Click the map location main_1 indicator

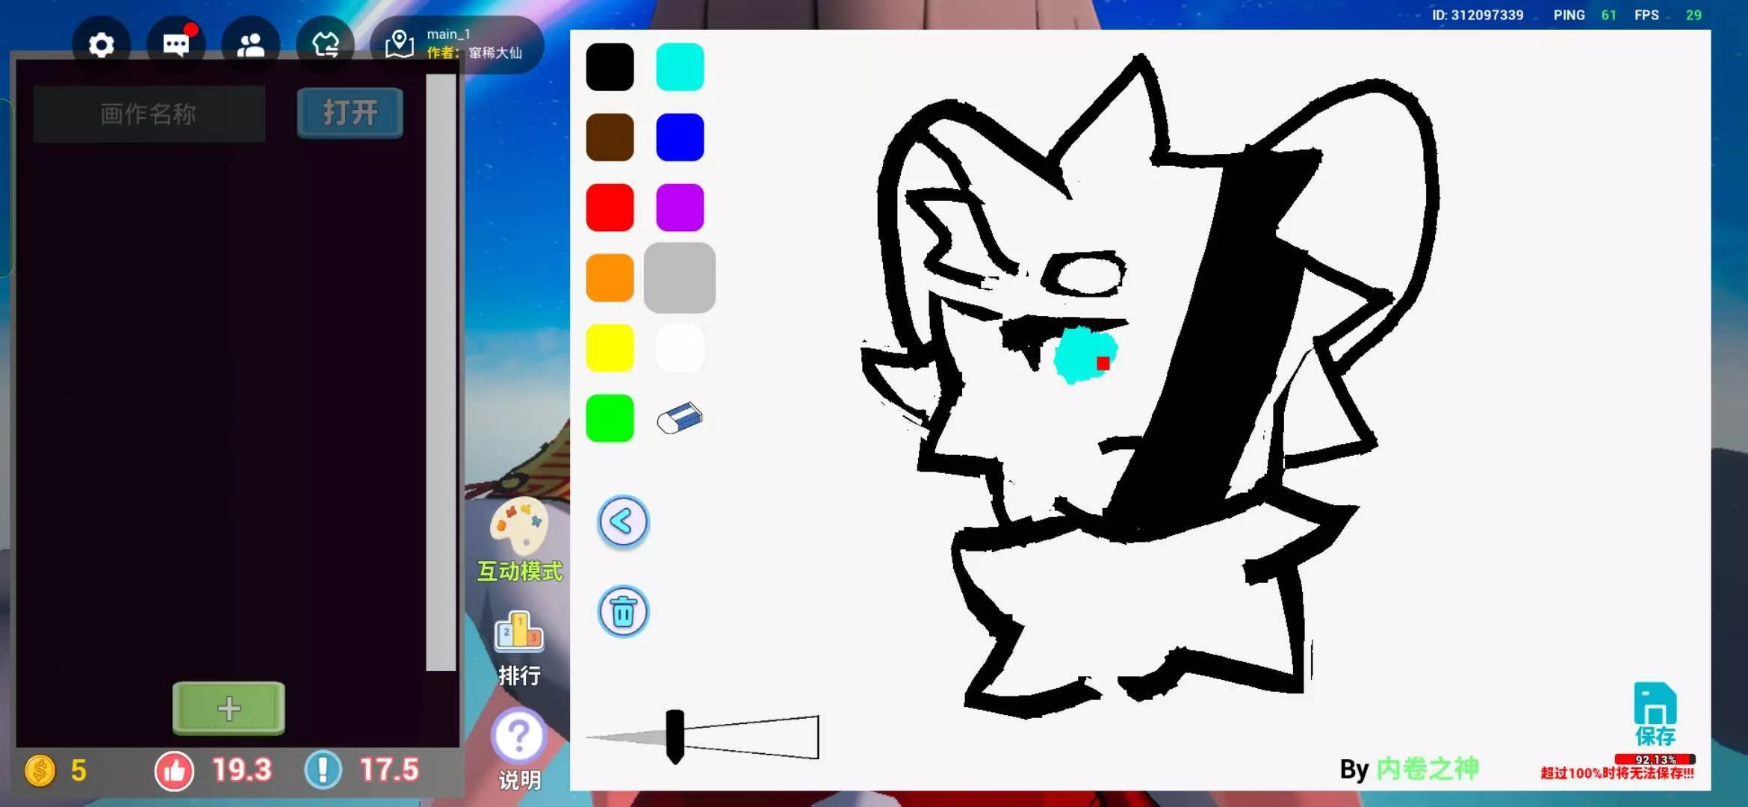click(457, 44)
